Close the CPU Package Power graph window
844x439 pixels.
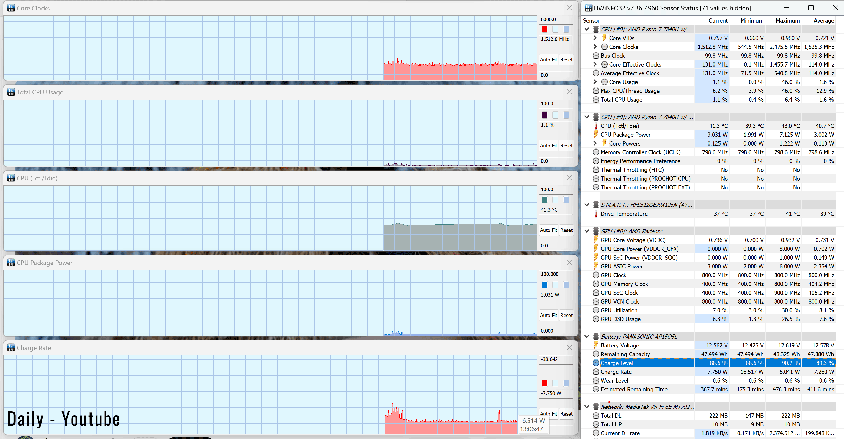coord(569,262)
